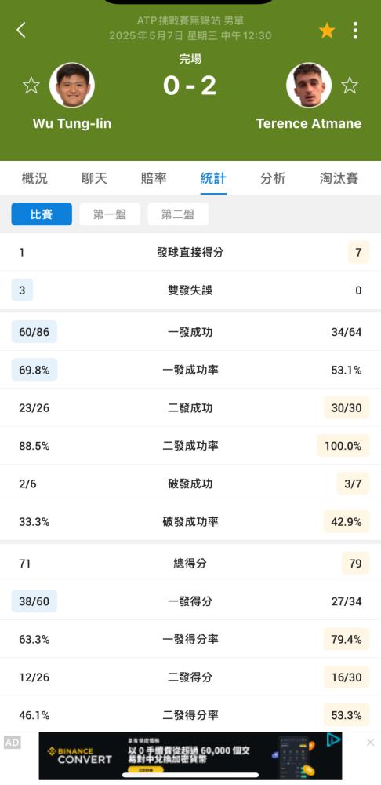Image resolution: width=381 pixels, height=785 pixels.
Task: Favorite Wu Tung-lin with star icon
Action: tap(31, 85)
